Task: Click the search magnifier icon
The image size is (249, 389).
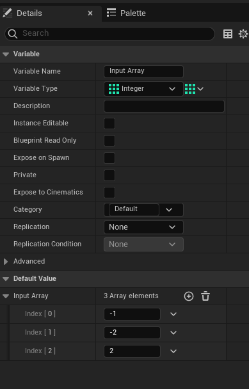Action: [x=12, y=34]
